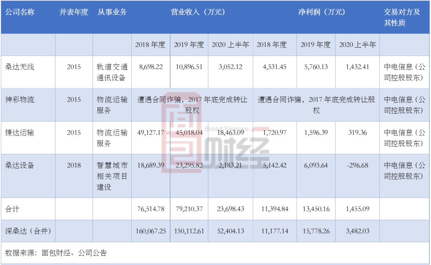Click net profit value 1,596.39

(x=316, y=133)
